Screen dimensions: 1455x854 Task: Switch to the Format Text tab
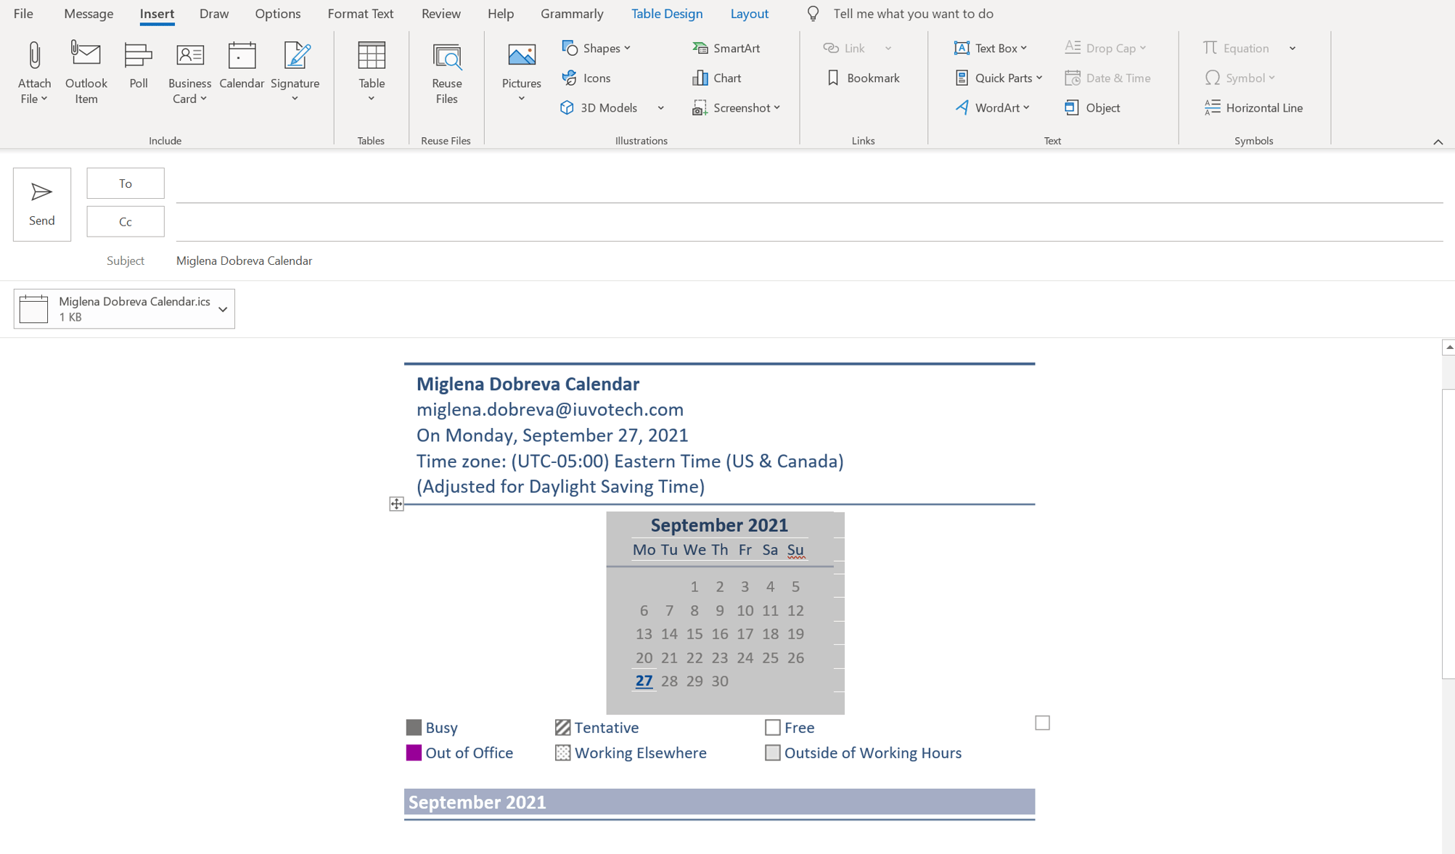click(x=361, y=13)
